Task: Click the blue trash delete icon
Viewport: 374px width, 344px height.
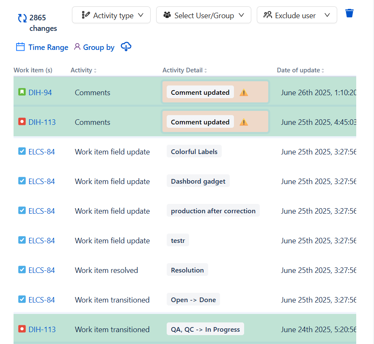Action: coord(349,14)
